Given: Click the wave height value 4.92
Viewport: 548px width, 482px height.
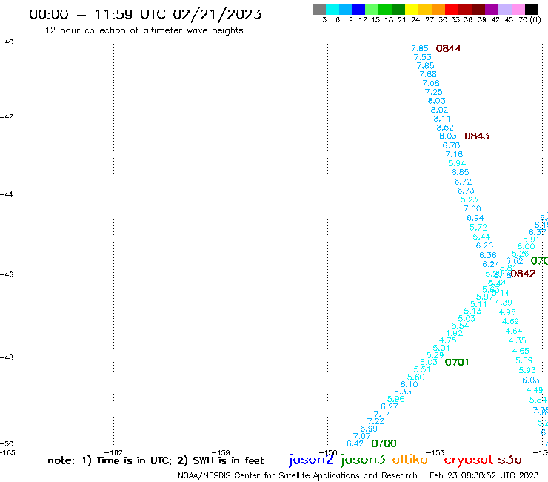Looking at the screenshot, I should pyautogui.click(x=455, y=334).
